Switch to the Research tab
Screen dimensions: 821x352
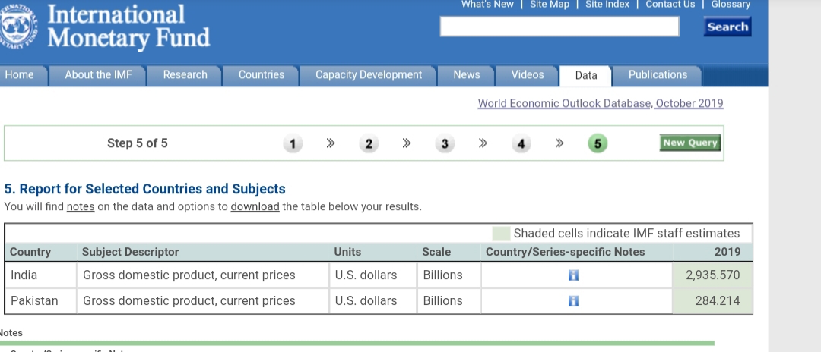tap(185, 75)
